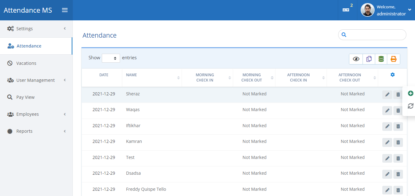Expand the User Management menu
This screenshot has width=415, height=196.
coord(36,80)
